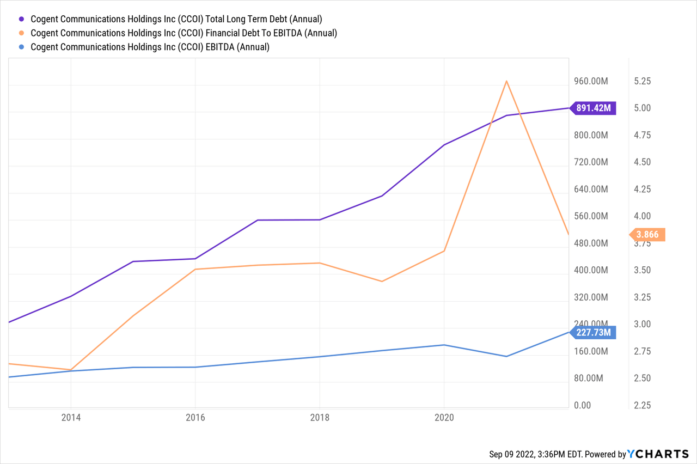Click the purple Total Long Term Debt legend dot
Viewport: 697px width, 464px height.
(x=21, y=19)
